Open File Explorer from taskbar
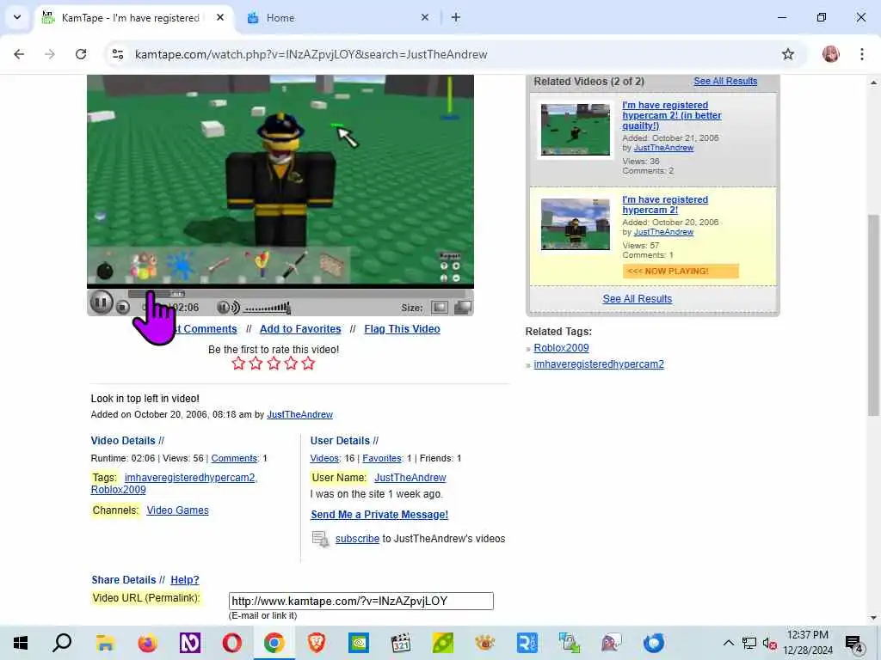The width and height of the screenshot is (881, 660). coord(105,643)
